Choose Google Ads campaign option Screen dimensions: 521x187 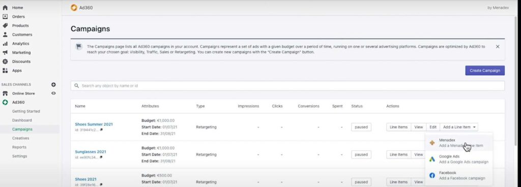pos(458,159)
